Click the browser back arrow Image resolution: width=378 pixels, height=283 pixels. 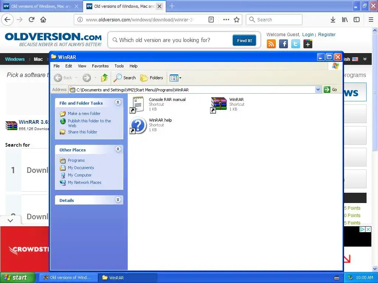(7, 20)
